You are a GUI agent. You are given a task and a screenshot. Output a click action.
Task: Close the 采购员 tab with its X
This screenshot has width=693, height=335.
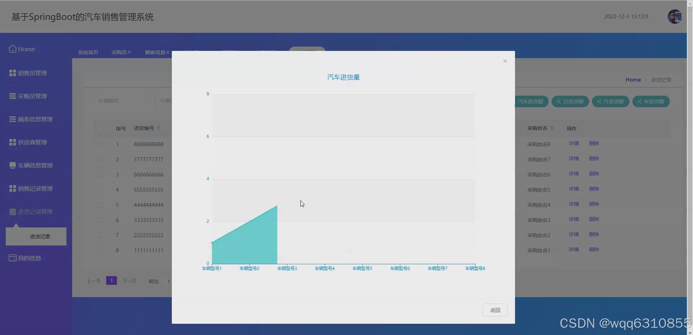pos(129,52)
